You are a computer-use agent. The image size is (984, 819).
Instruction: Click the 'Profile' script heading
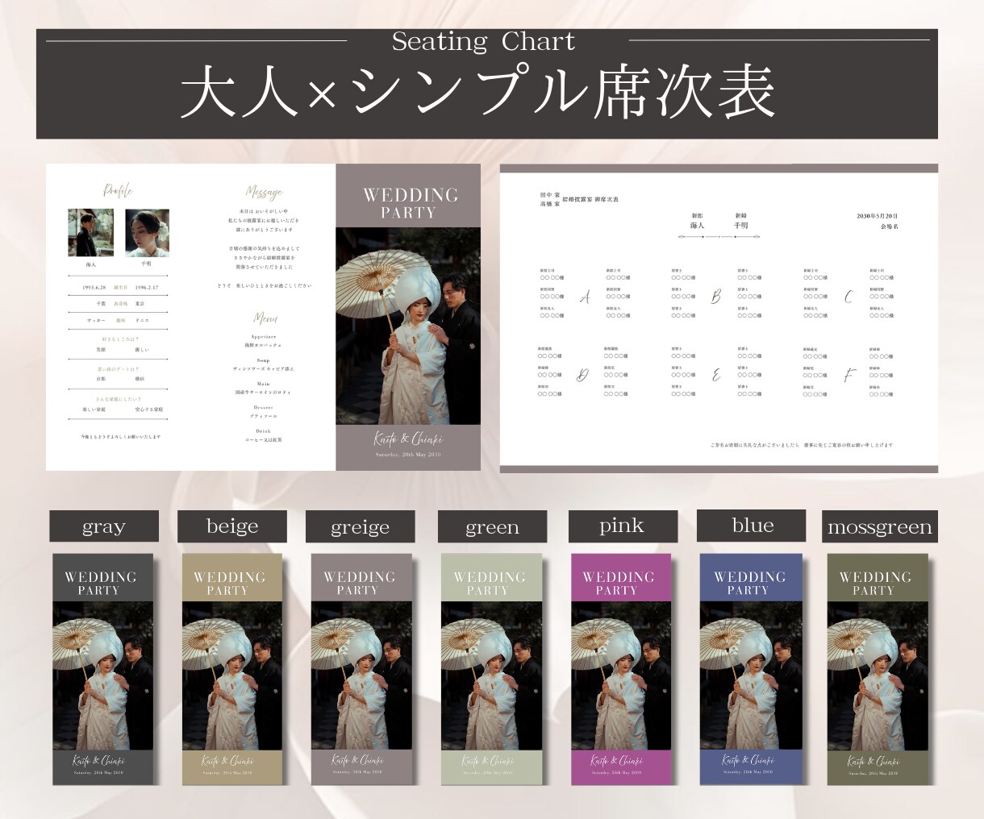click(119, 191)
